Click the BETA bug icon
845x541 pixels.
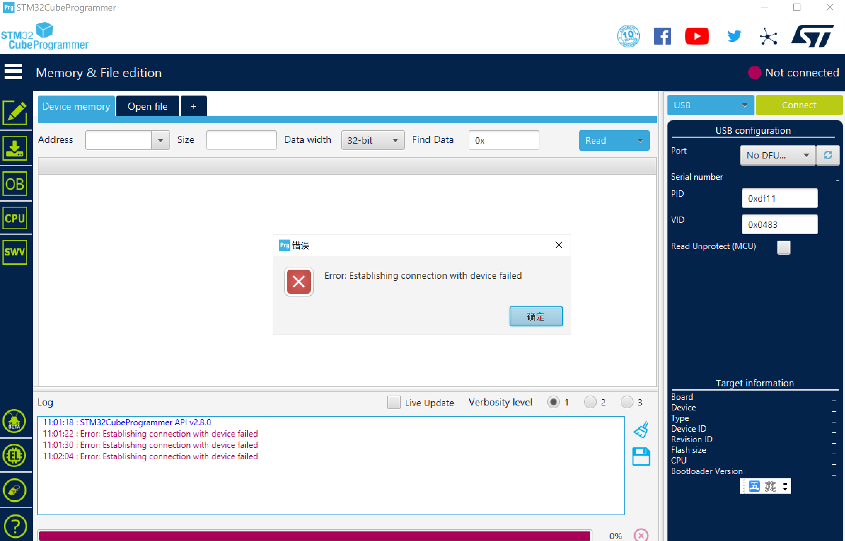point(15,421)
